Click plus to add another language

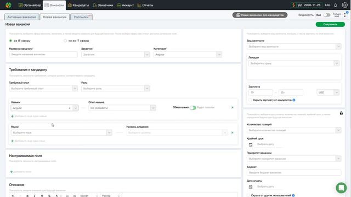click(x=12, y=141)
